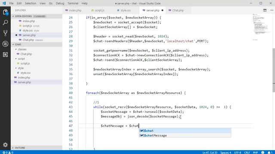Open the Edit menu
Viewport: 275px width, 154px height.
click(19, 3)
